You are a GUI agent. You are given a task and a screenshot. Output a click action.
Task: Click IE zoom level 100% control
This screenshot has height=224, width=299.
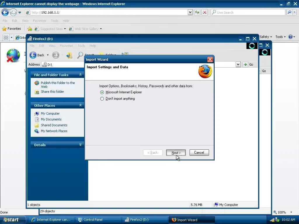[279, 212]
